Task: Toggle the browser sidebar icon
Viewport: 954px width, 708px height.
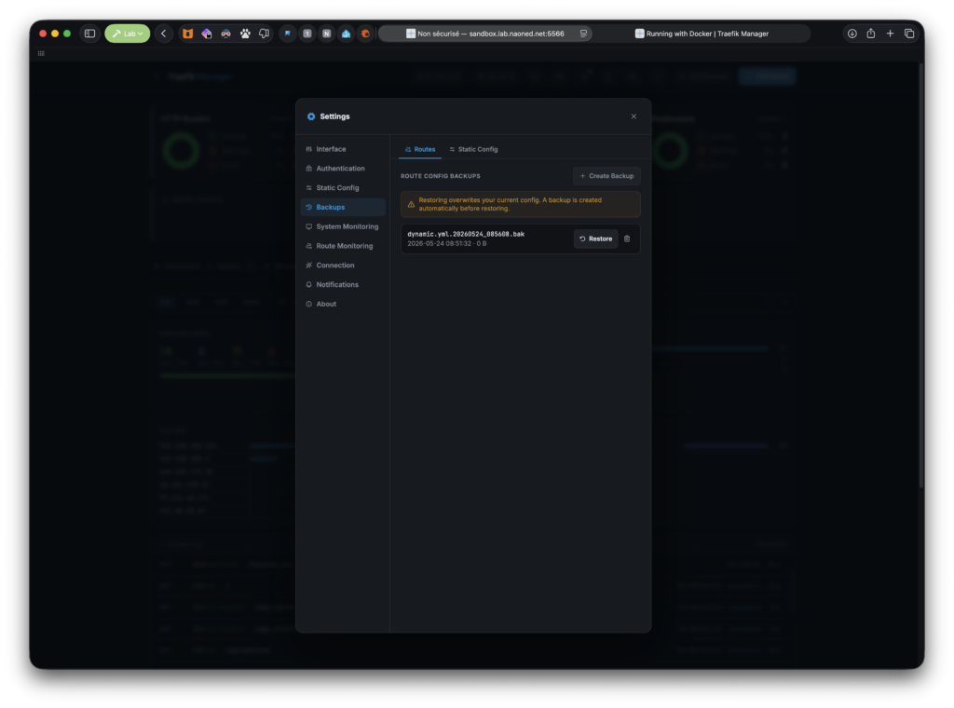Action: [x=90, y=34]
